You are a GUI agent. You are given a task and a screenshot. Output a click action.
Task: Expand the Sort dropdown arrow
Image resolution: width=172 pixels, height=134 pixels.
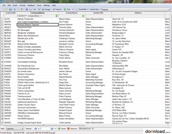click(73, 9)
